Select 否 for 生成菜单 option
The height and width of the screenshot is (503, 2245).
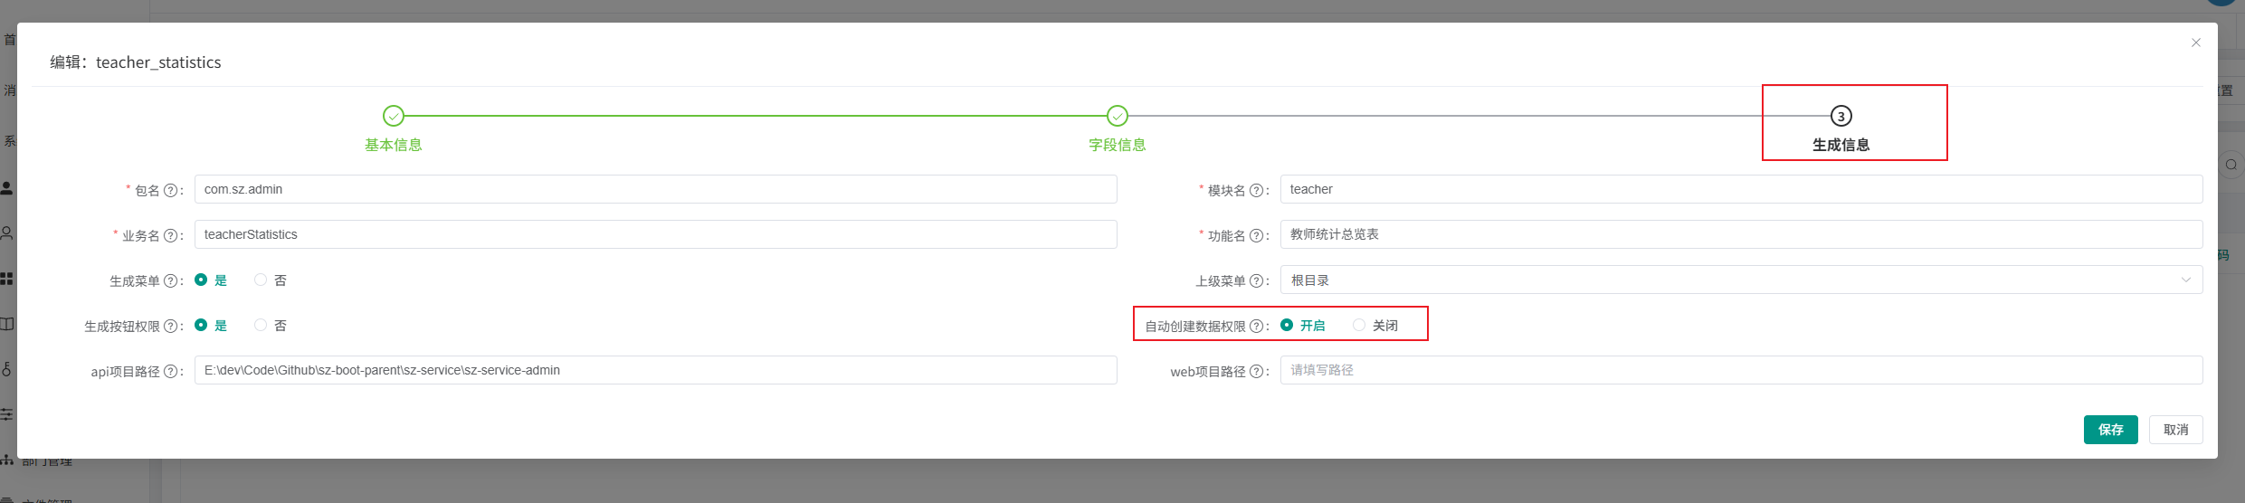pyautogui.click(x=261, y=280)
